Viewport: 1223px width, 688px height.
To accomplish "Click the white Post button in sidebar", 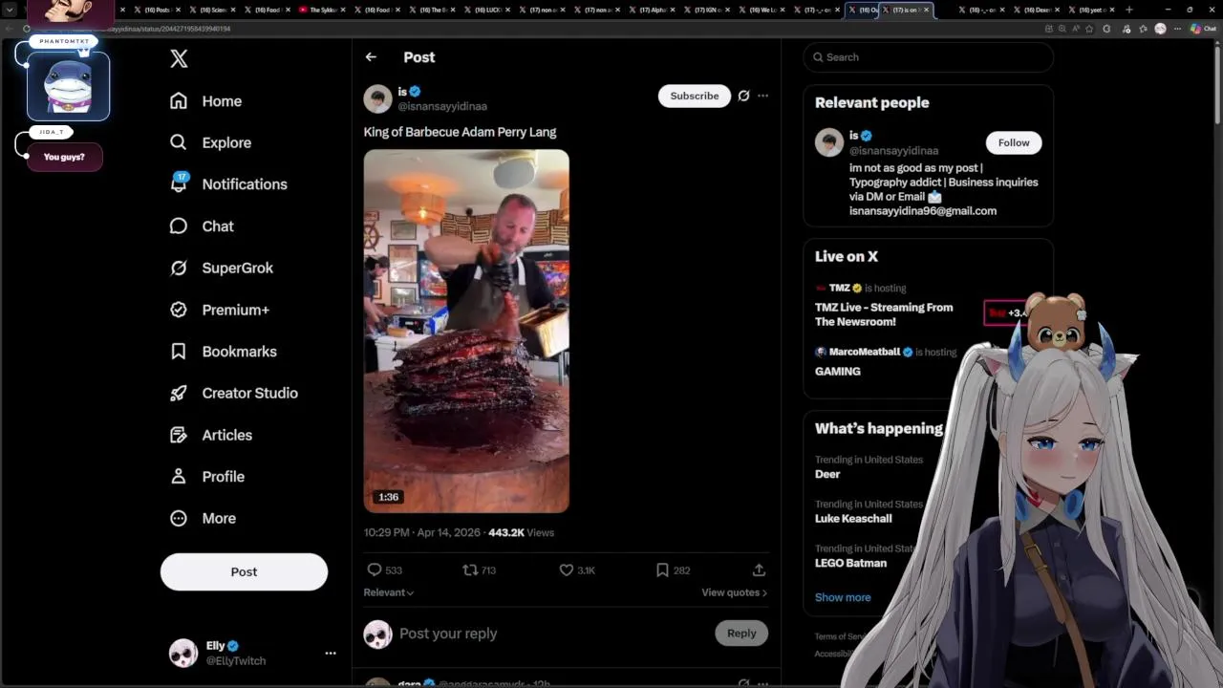I will 244,571.
